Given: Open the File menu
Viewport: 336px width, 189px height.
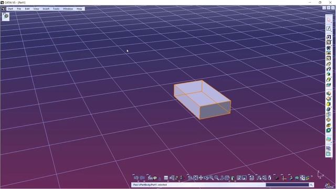Looking at the screenshot, I should [19, 9].
